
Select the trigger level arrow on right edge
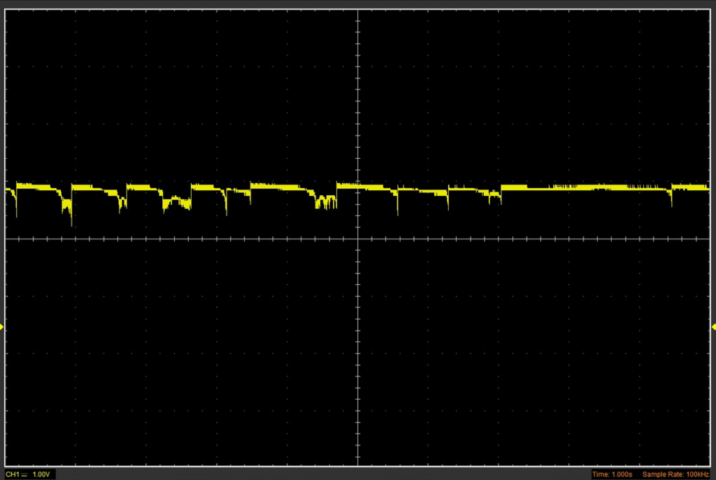[713, 326]
